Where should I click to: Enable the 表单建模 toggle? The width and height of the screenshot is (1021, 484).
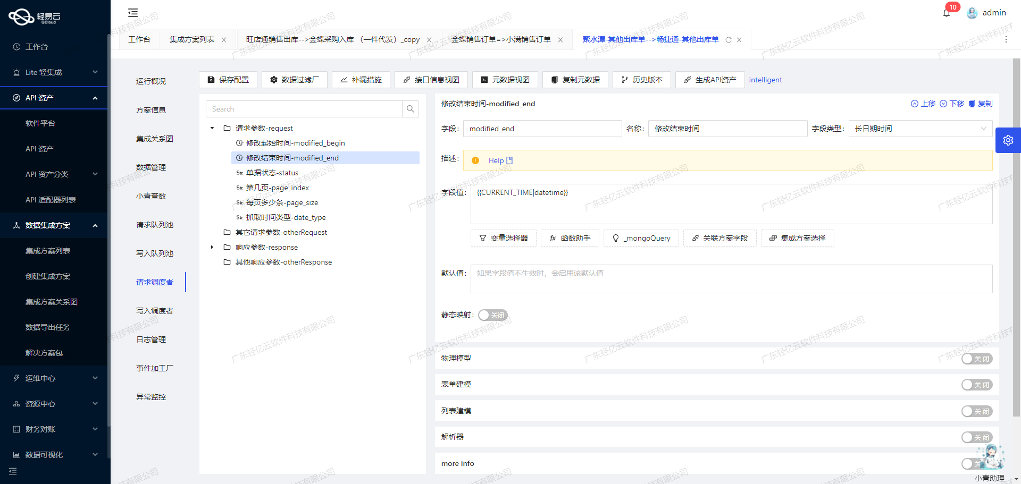[x=976, y=385]
